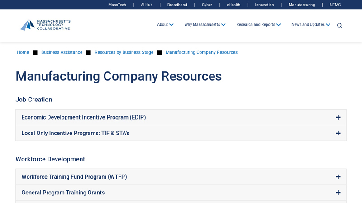The width and height of the screenshot is (362, 203).
Task: Expand Local Only Incentive Programs: TIF & STA's
Action: 181,133
